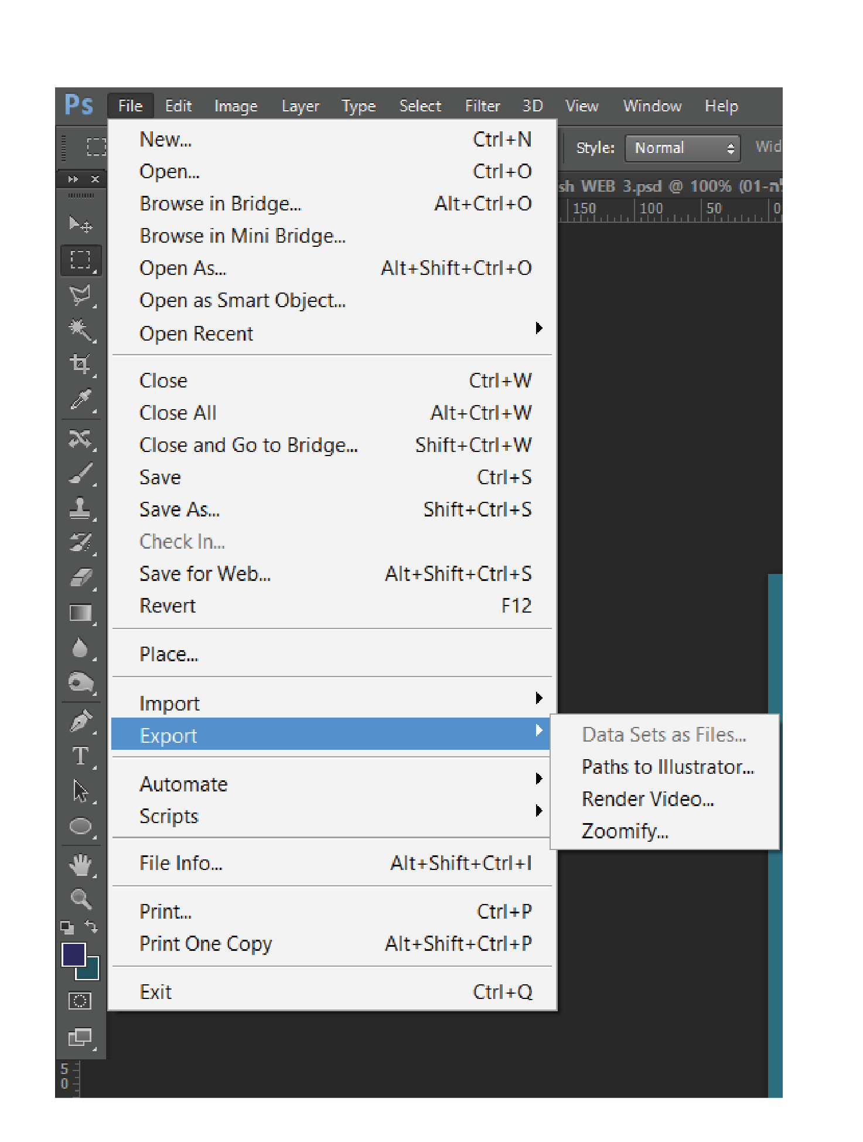863x1142 pixels.
Task: Pick the Crop tool
Action: (80, 364)
